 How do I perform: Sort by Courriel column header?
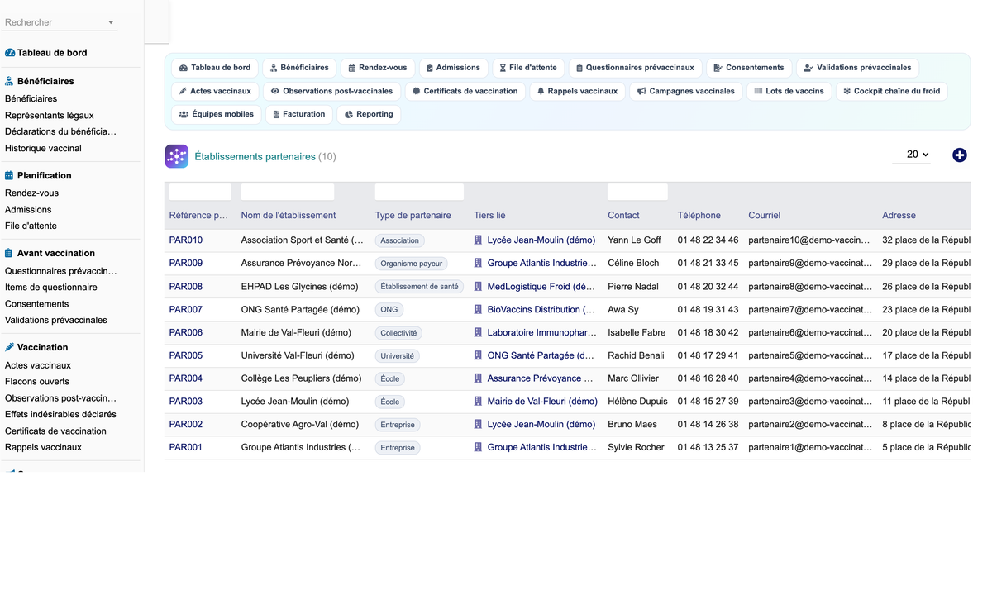765,215
